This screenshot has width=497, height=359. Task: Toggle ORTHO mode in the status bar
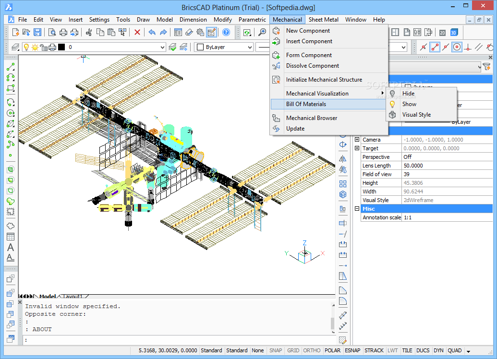coord(312,350)
